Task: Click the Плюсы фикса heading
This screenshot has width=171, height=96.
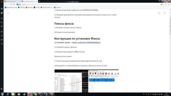Action: click(64, 24)
